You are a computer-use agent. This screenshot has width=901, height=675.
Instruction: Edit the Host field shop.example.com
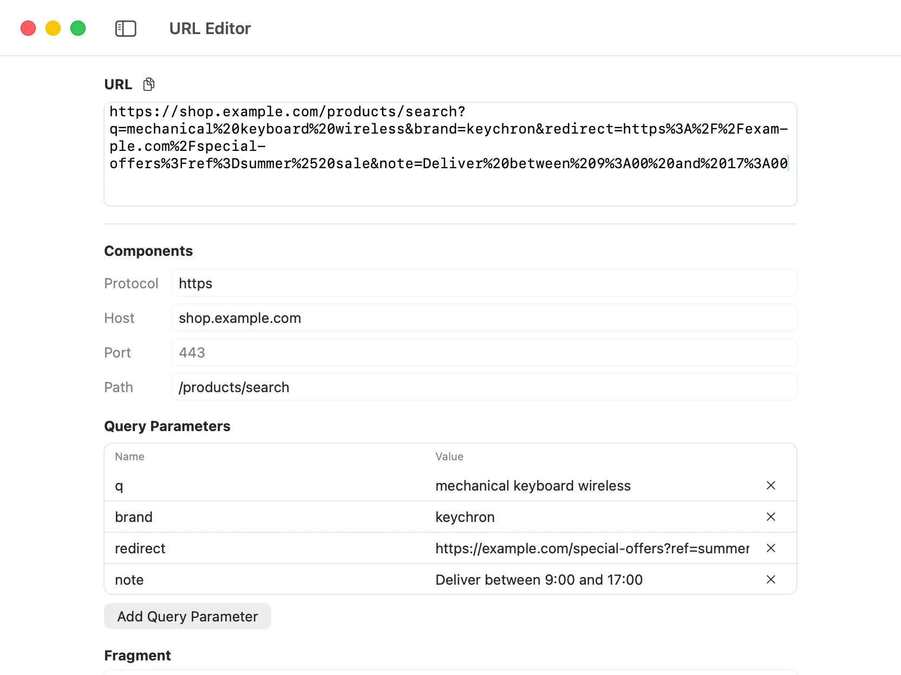click(485, 318)
